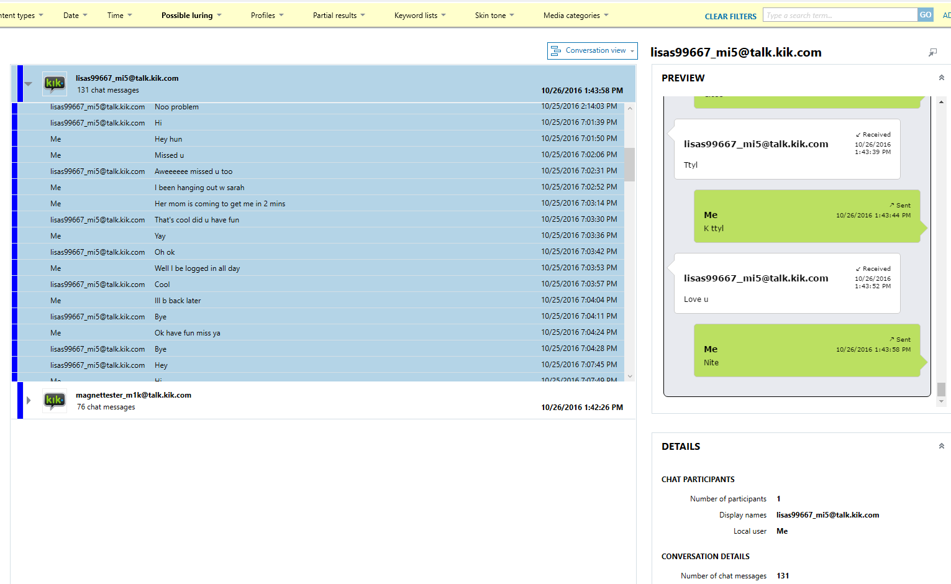Click the search term input field
This screenshot has height=584, width=951.
(x=840, y=15)
